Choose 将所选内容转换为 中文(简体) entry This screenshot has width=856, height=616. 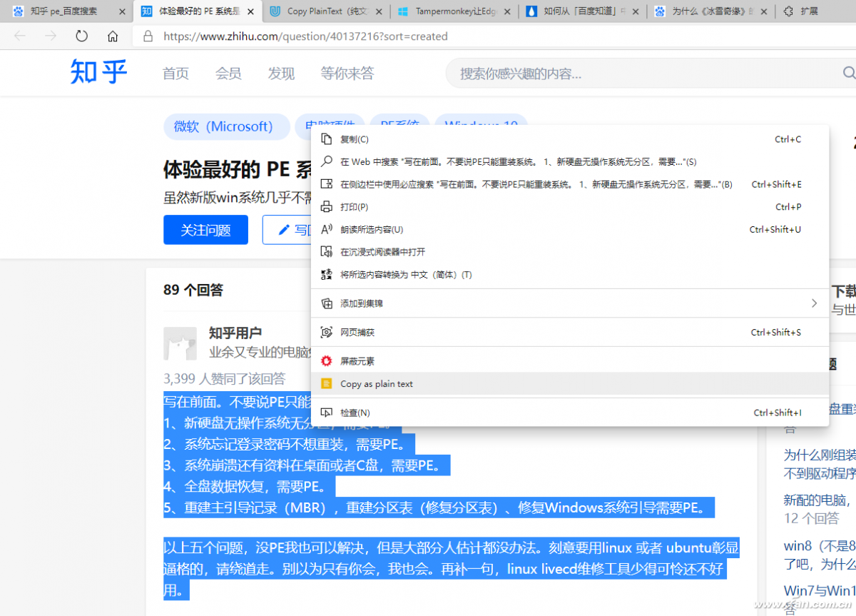coord(570,275)
